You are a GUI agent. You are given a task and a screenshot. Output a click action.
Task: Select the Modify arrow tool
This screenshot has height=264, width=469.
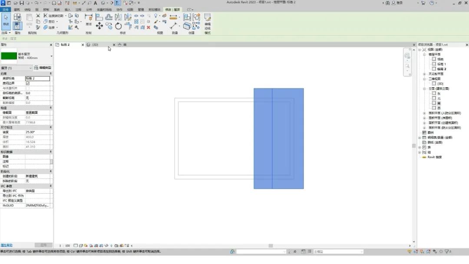click(6, 19)
